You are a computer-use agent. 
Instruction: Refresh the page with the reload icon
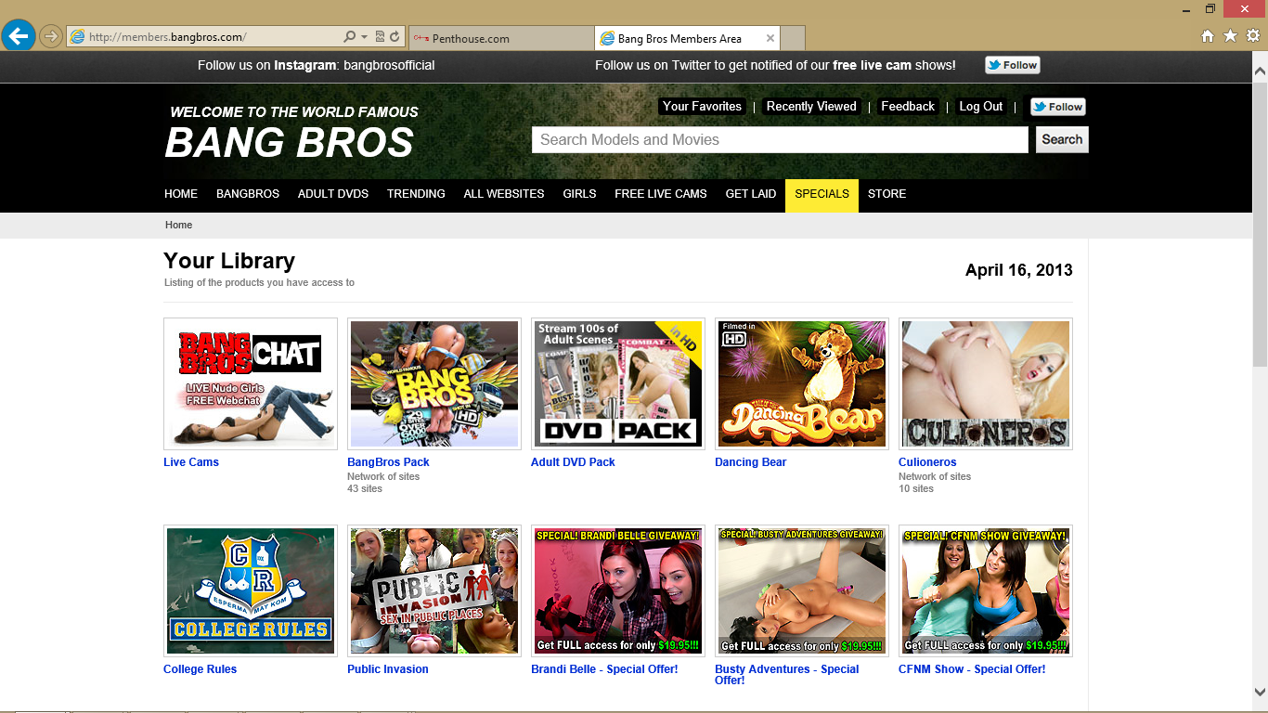tap(395, 37)
